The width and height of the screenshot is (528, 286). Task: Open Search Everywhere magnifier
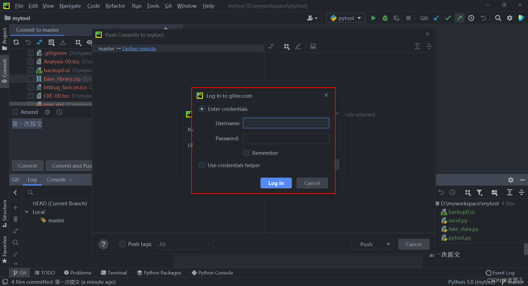pos(498,18)
